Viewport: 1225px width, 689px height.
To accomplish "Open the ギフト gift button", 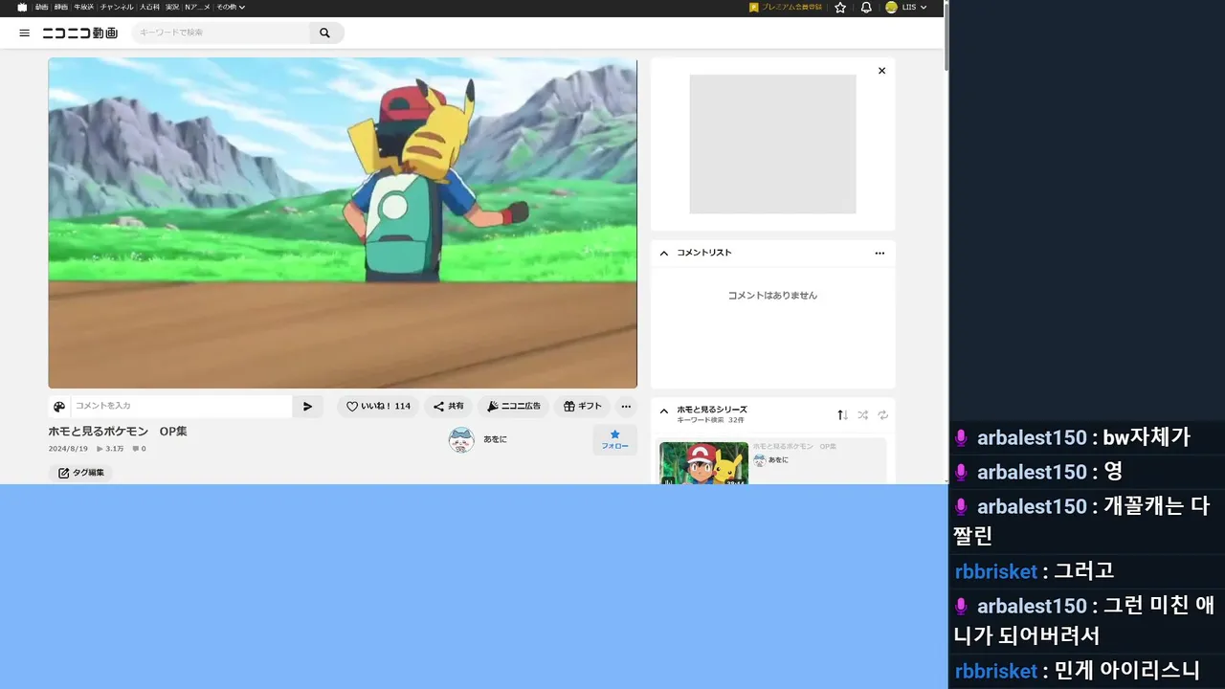I will 582,406.
